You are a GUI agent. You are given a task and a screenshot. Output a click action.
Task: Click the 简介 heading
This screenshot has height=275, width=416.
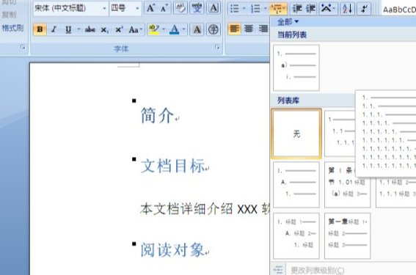(157, 115)
